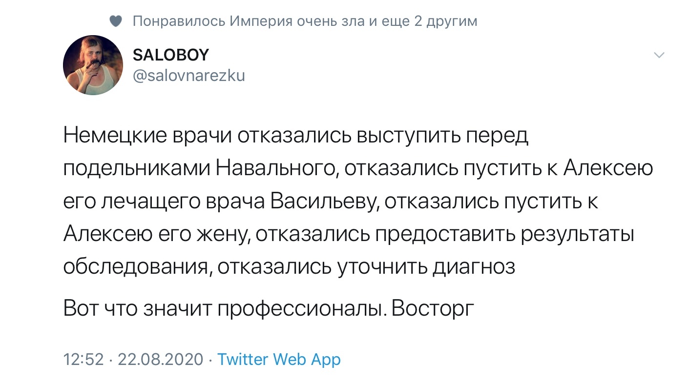The image size is (690, 384).
Task: Open the SALOBOY profile avatar
Action: 93,65
